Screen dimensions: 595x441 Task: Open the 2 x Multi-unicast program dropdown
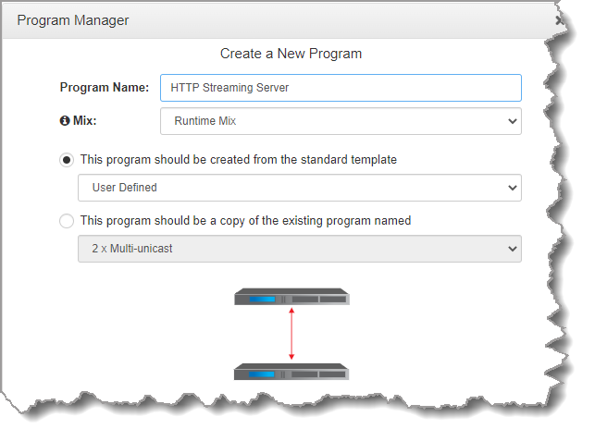[x=299, y=249]
